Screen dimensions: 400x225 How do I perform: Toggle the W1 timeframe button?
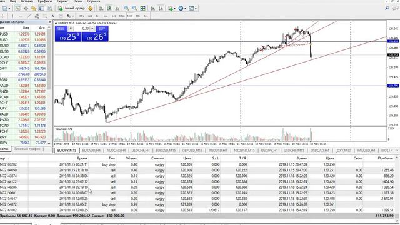[x=90, y=16]
